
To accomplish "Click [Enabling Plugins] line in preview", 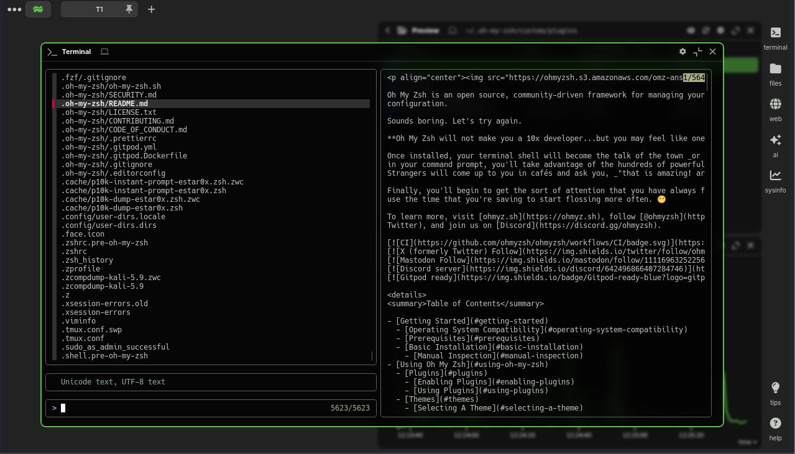I will point(490,382).
